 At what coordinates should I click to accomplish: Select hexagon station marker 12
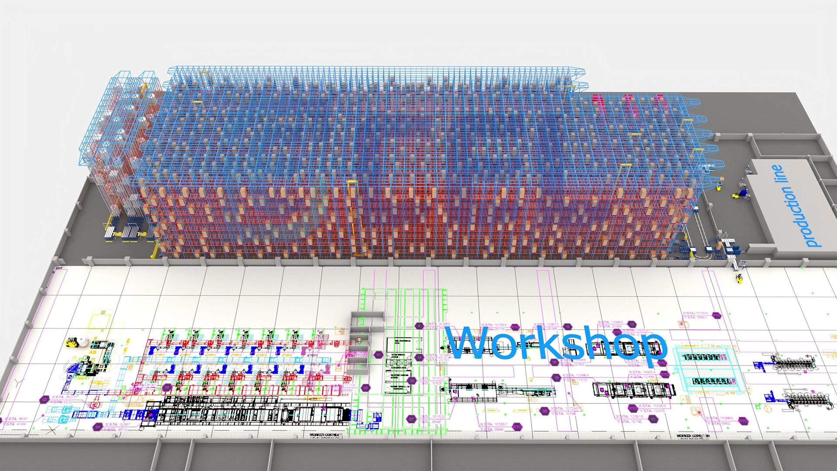632,324
